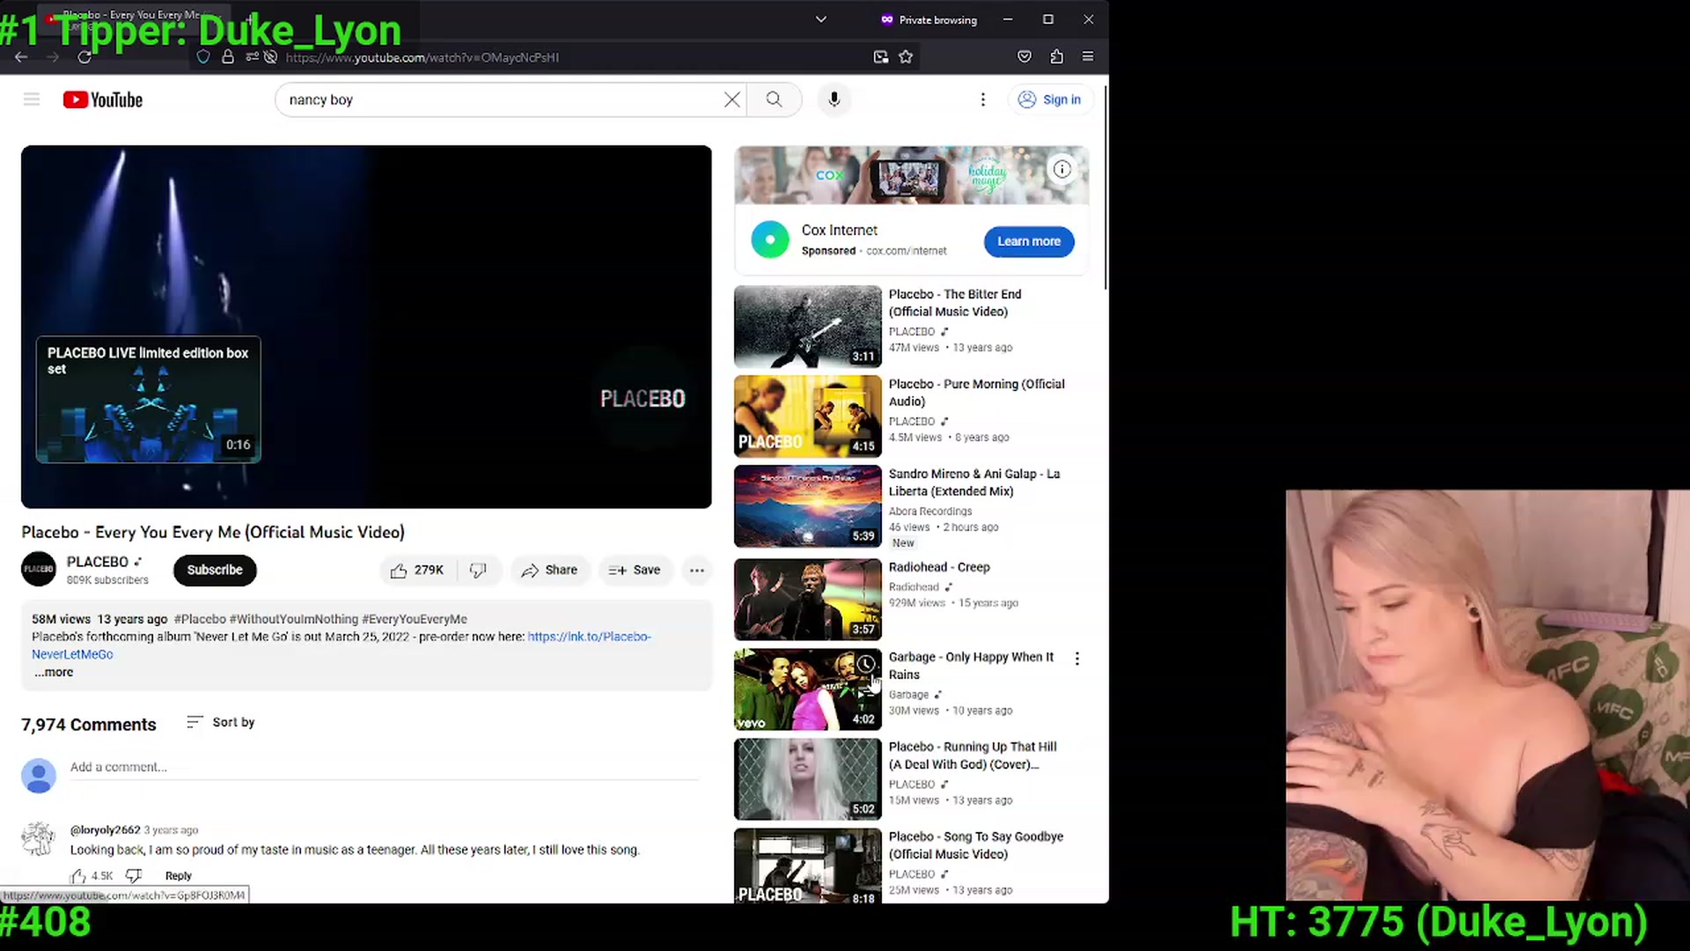Open Sandro Mireno La Liberta thumbnail
The height and width of the screenshot is (951, 1690).
tap(808, 505)
